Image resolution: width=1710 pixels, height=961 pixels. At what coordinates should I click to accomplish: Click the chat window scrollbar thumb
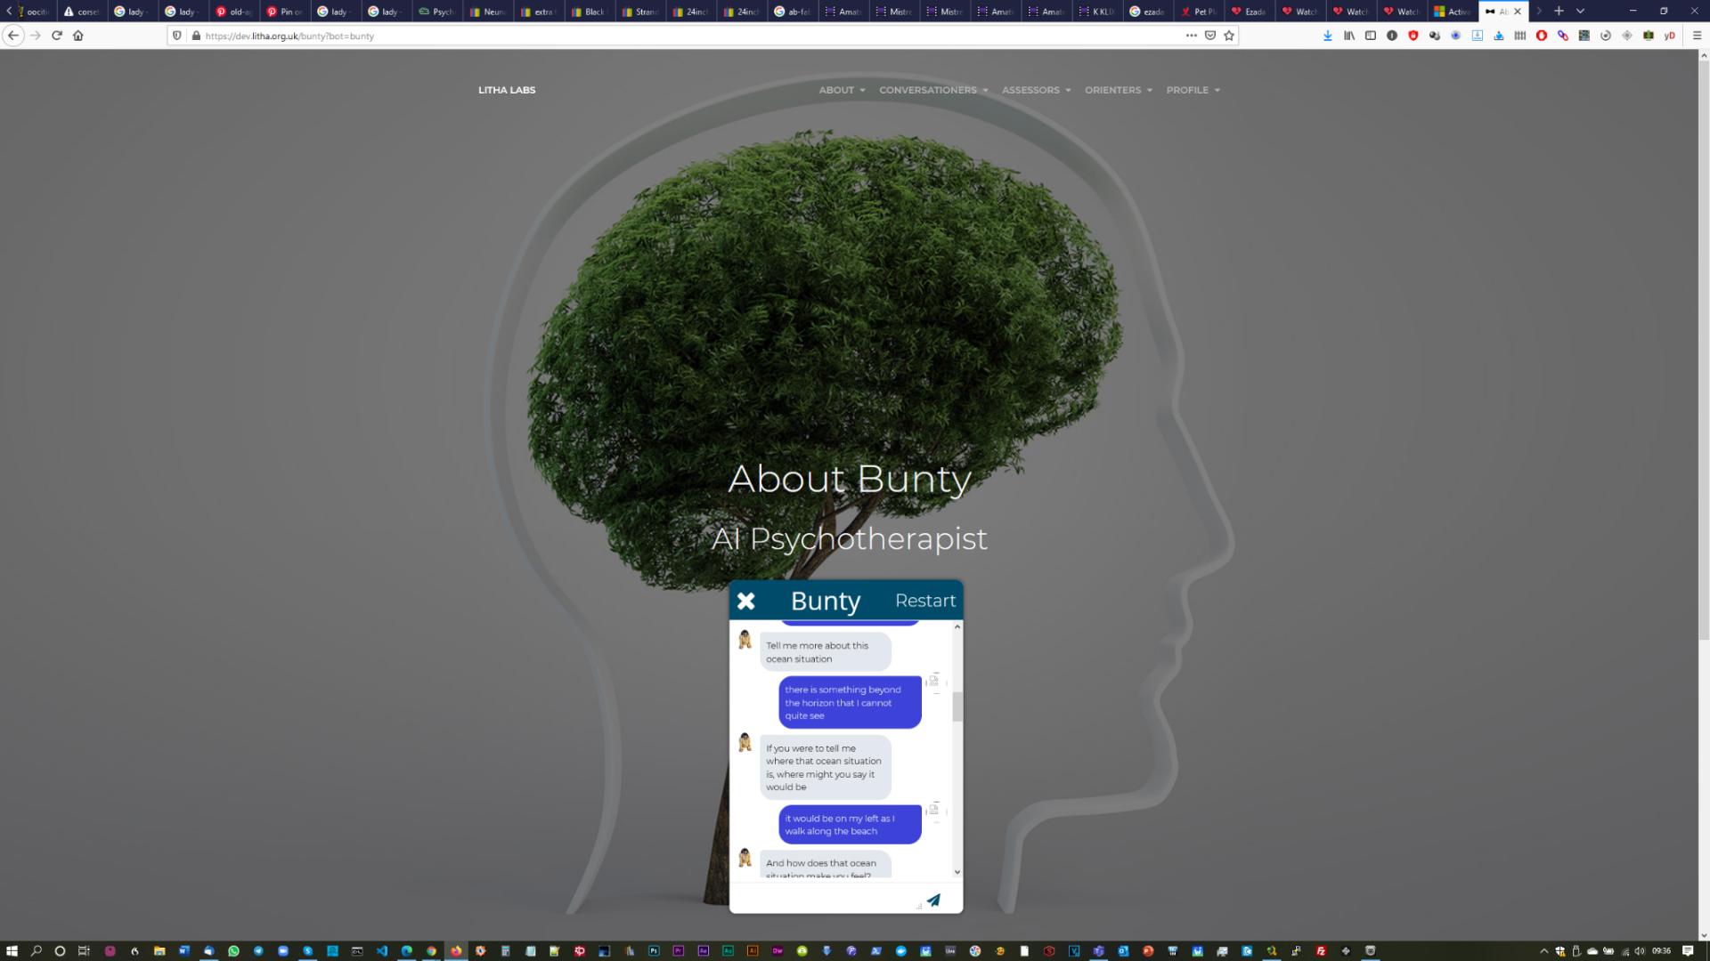[957, 707]
